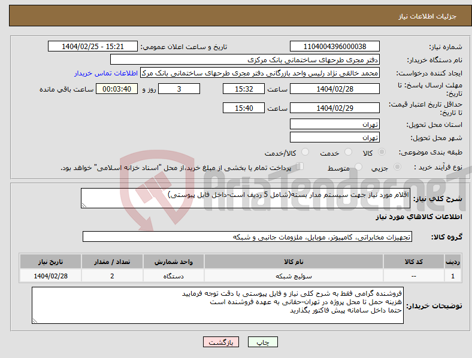Click the delivery city field تهران
The height and width of the screenshot is (358, 472).
334,137
